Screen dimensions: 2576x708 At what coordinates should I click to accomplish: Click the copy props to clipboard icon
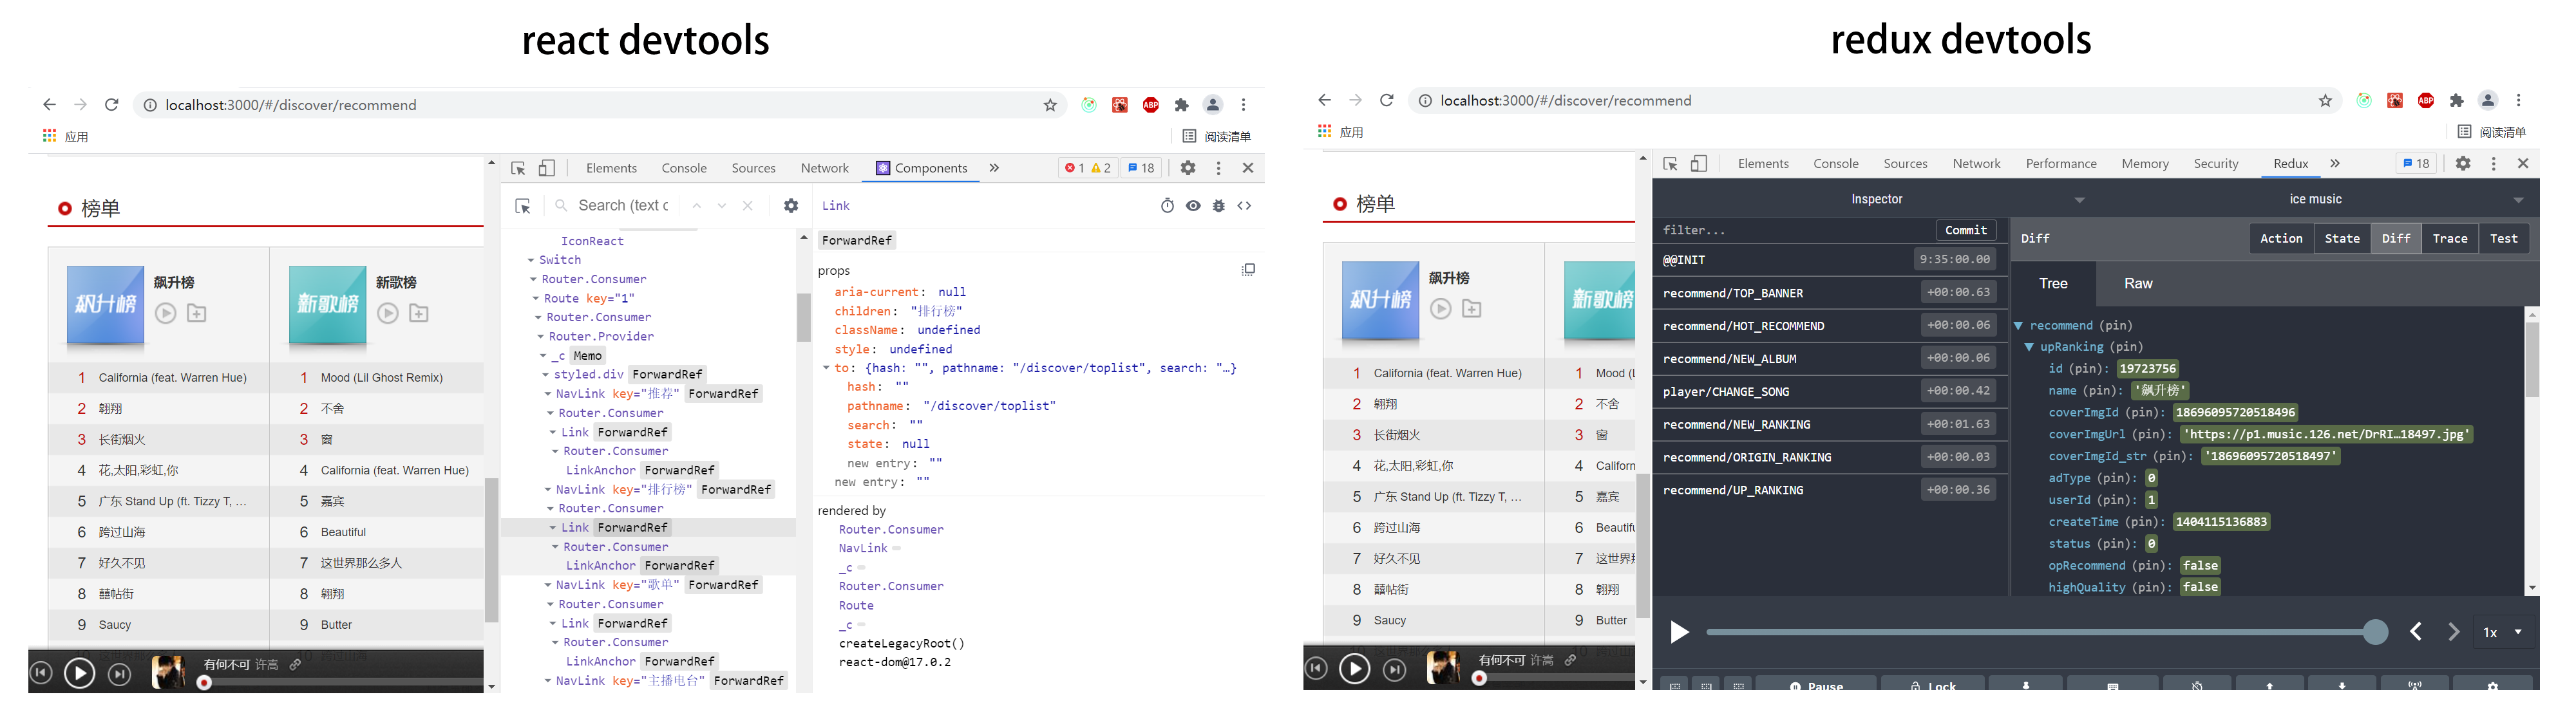point(1248,270)
